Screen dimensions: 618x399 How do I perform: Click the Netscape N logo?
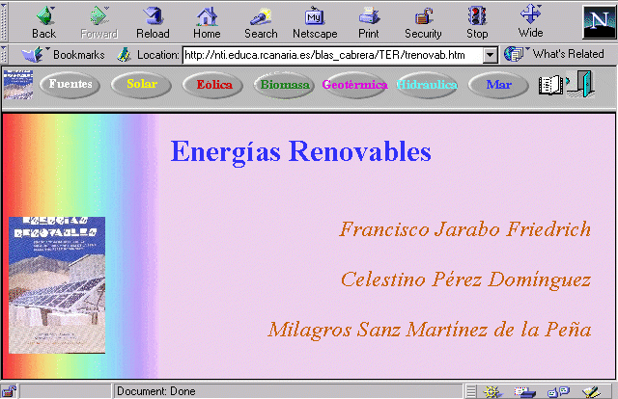pos(598,21)
